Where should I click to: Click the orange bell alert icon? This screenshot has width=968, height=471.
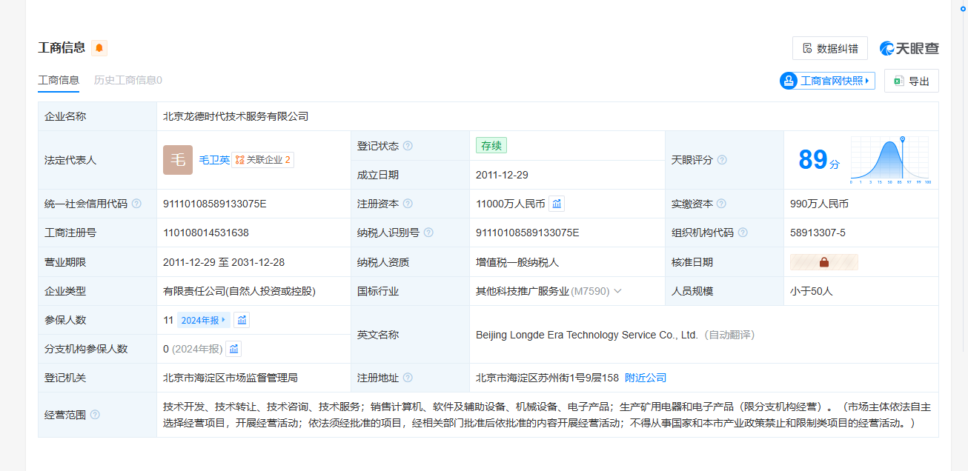[99, 48]
